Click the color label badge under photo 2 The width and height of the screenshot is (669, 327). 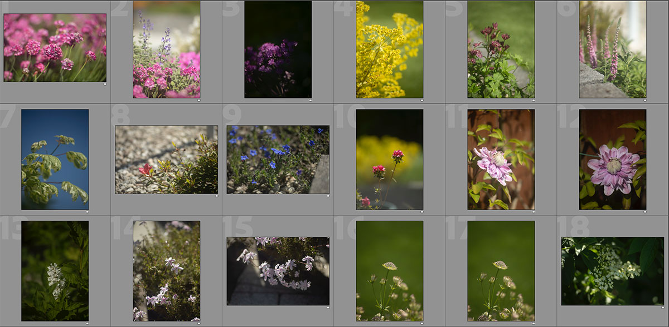[x=198, y=100]
